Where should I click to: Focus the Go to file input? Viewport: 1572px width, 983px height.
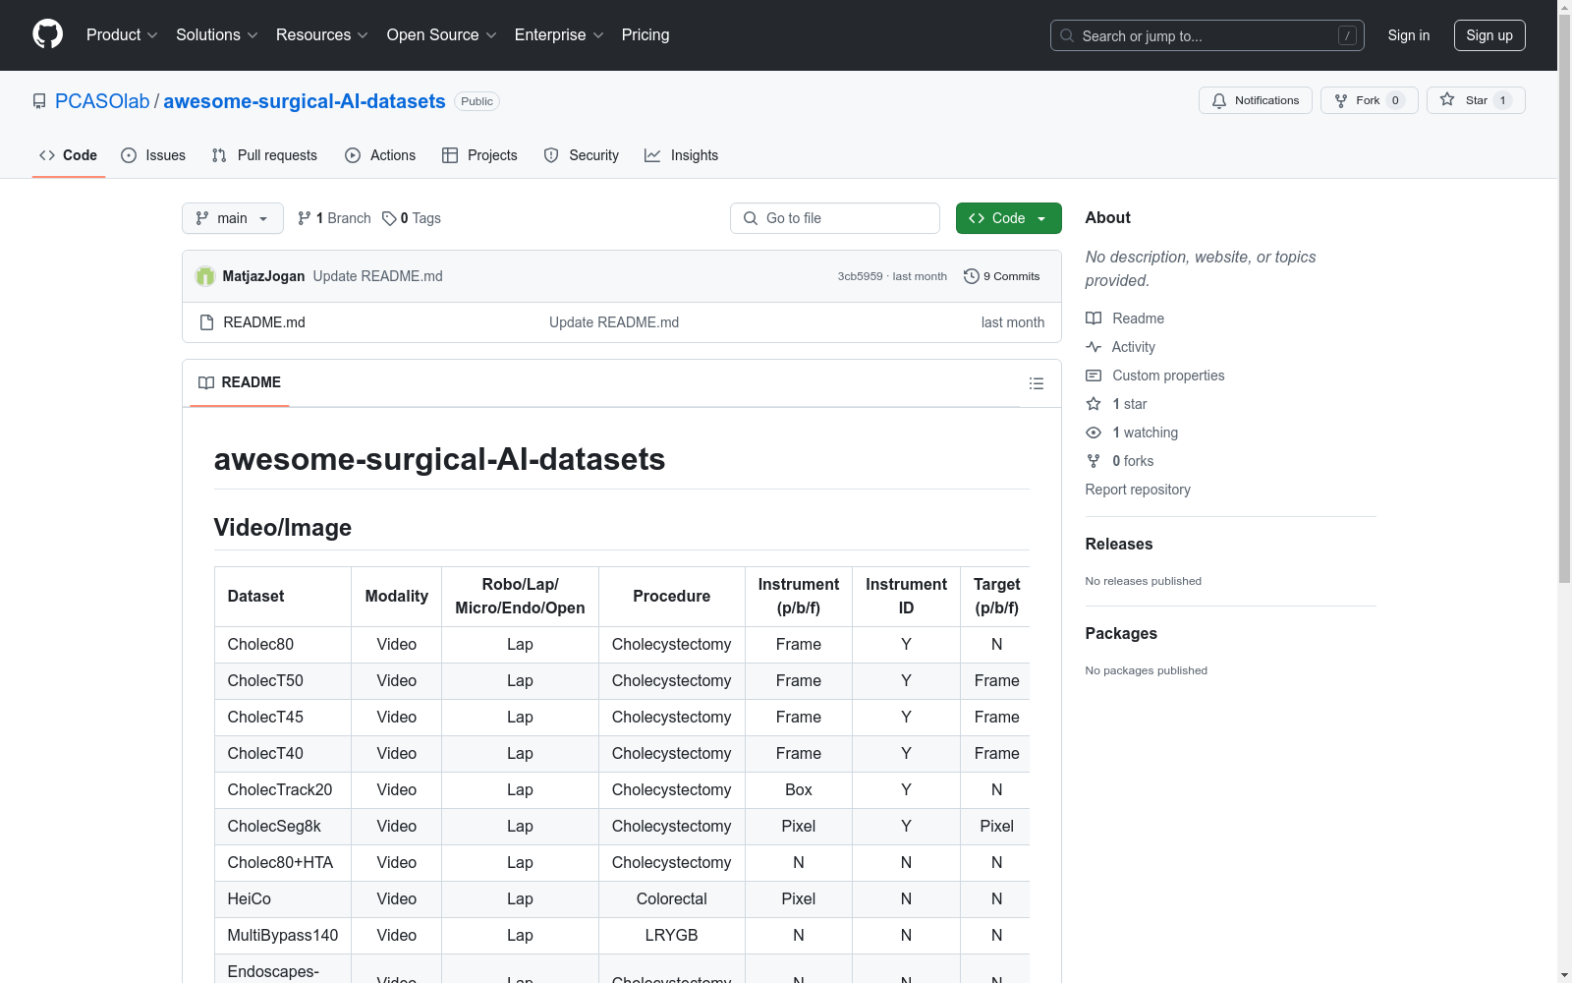tap(835, 218)
